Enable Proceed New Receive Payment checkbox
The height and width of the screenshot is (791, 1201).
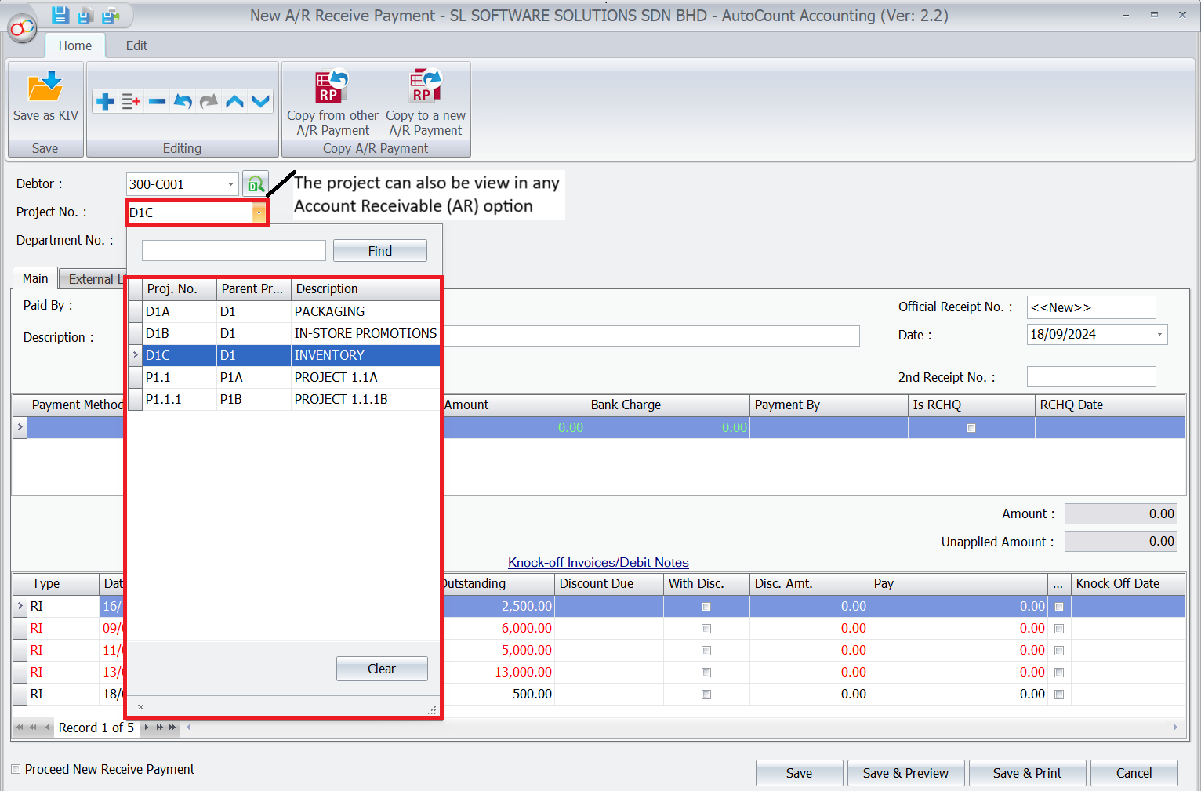[16, 769]
